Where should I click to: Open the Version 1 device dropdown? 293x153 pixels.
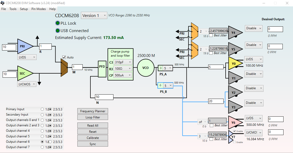[94, 16]
